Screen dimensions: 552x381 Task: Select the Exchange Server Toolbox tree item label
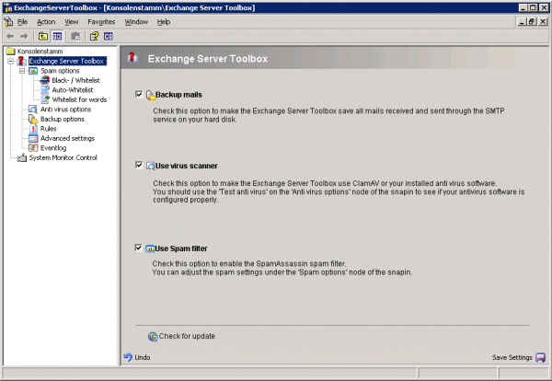67,61
